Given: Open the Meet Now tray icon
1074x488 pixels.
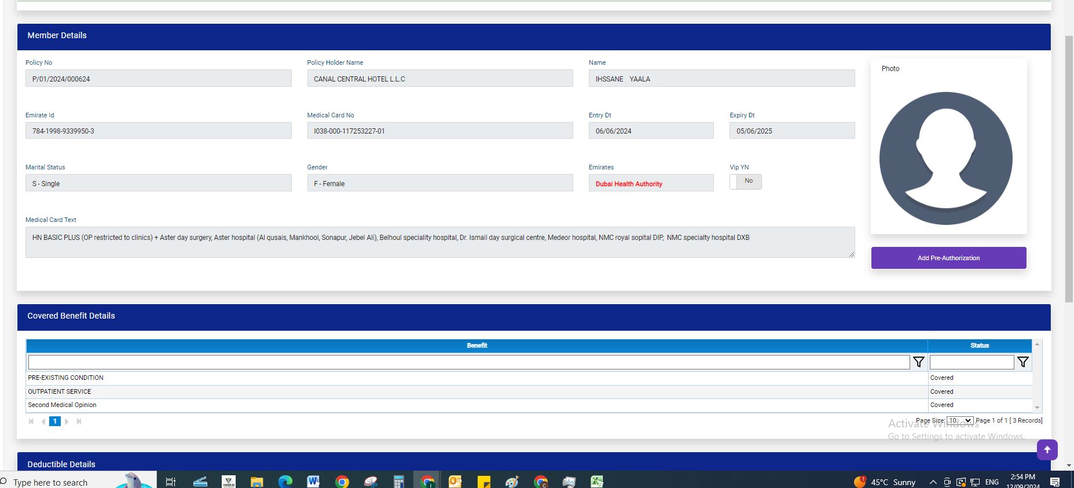Looking at the screenshot, I should [947, 482].
